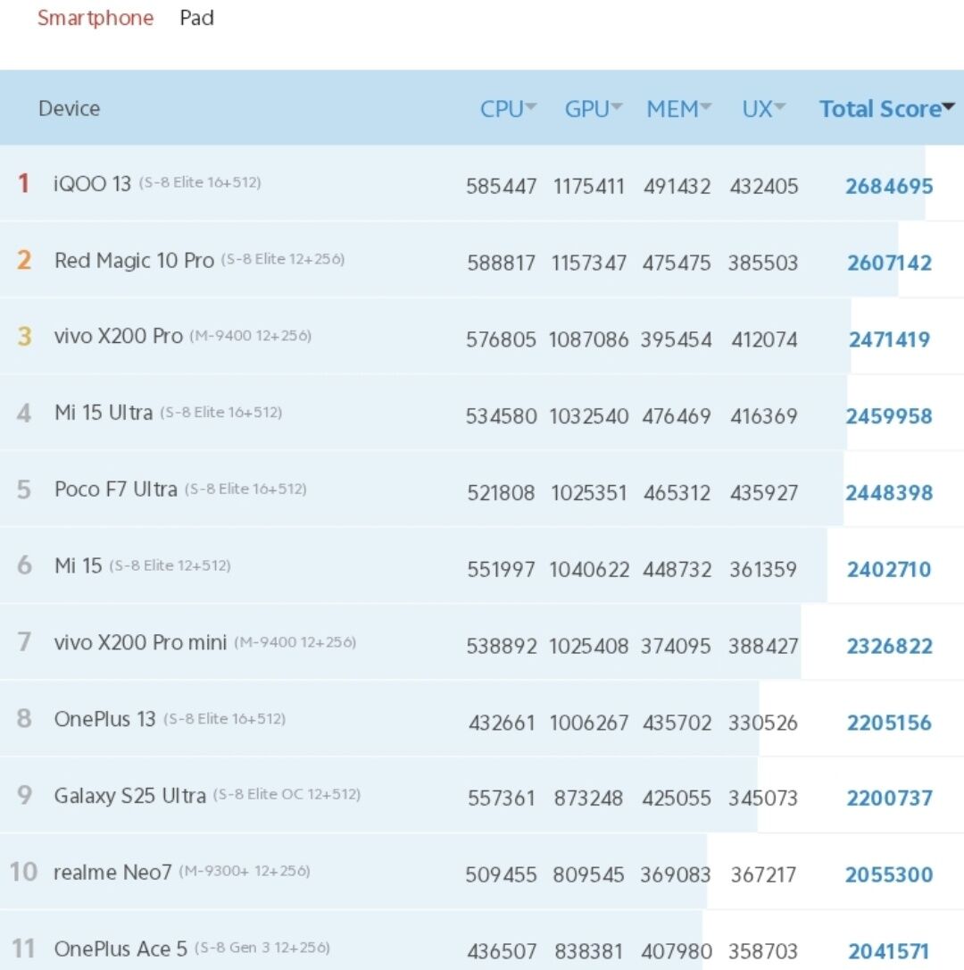Click iQOO 13 CPU score 585447
This screenshot has height=970, width=964.
[501, 186]
